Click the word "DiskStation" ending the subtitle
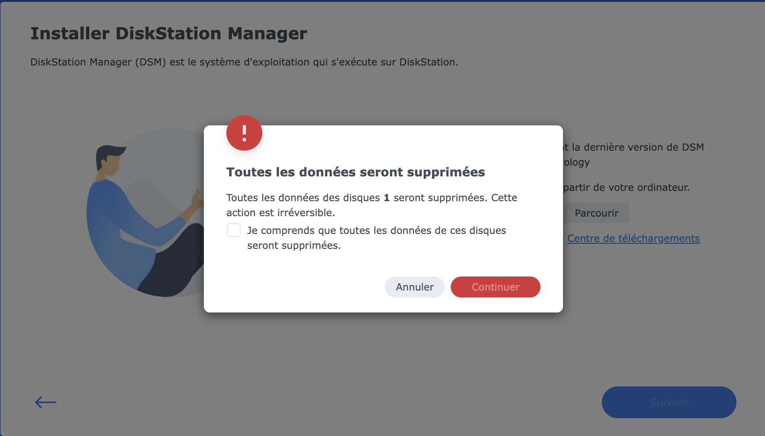765x436 pixels. 427,62
